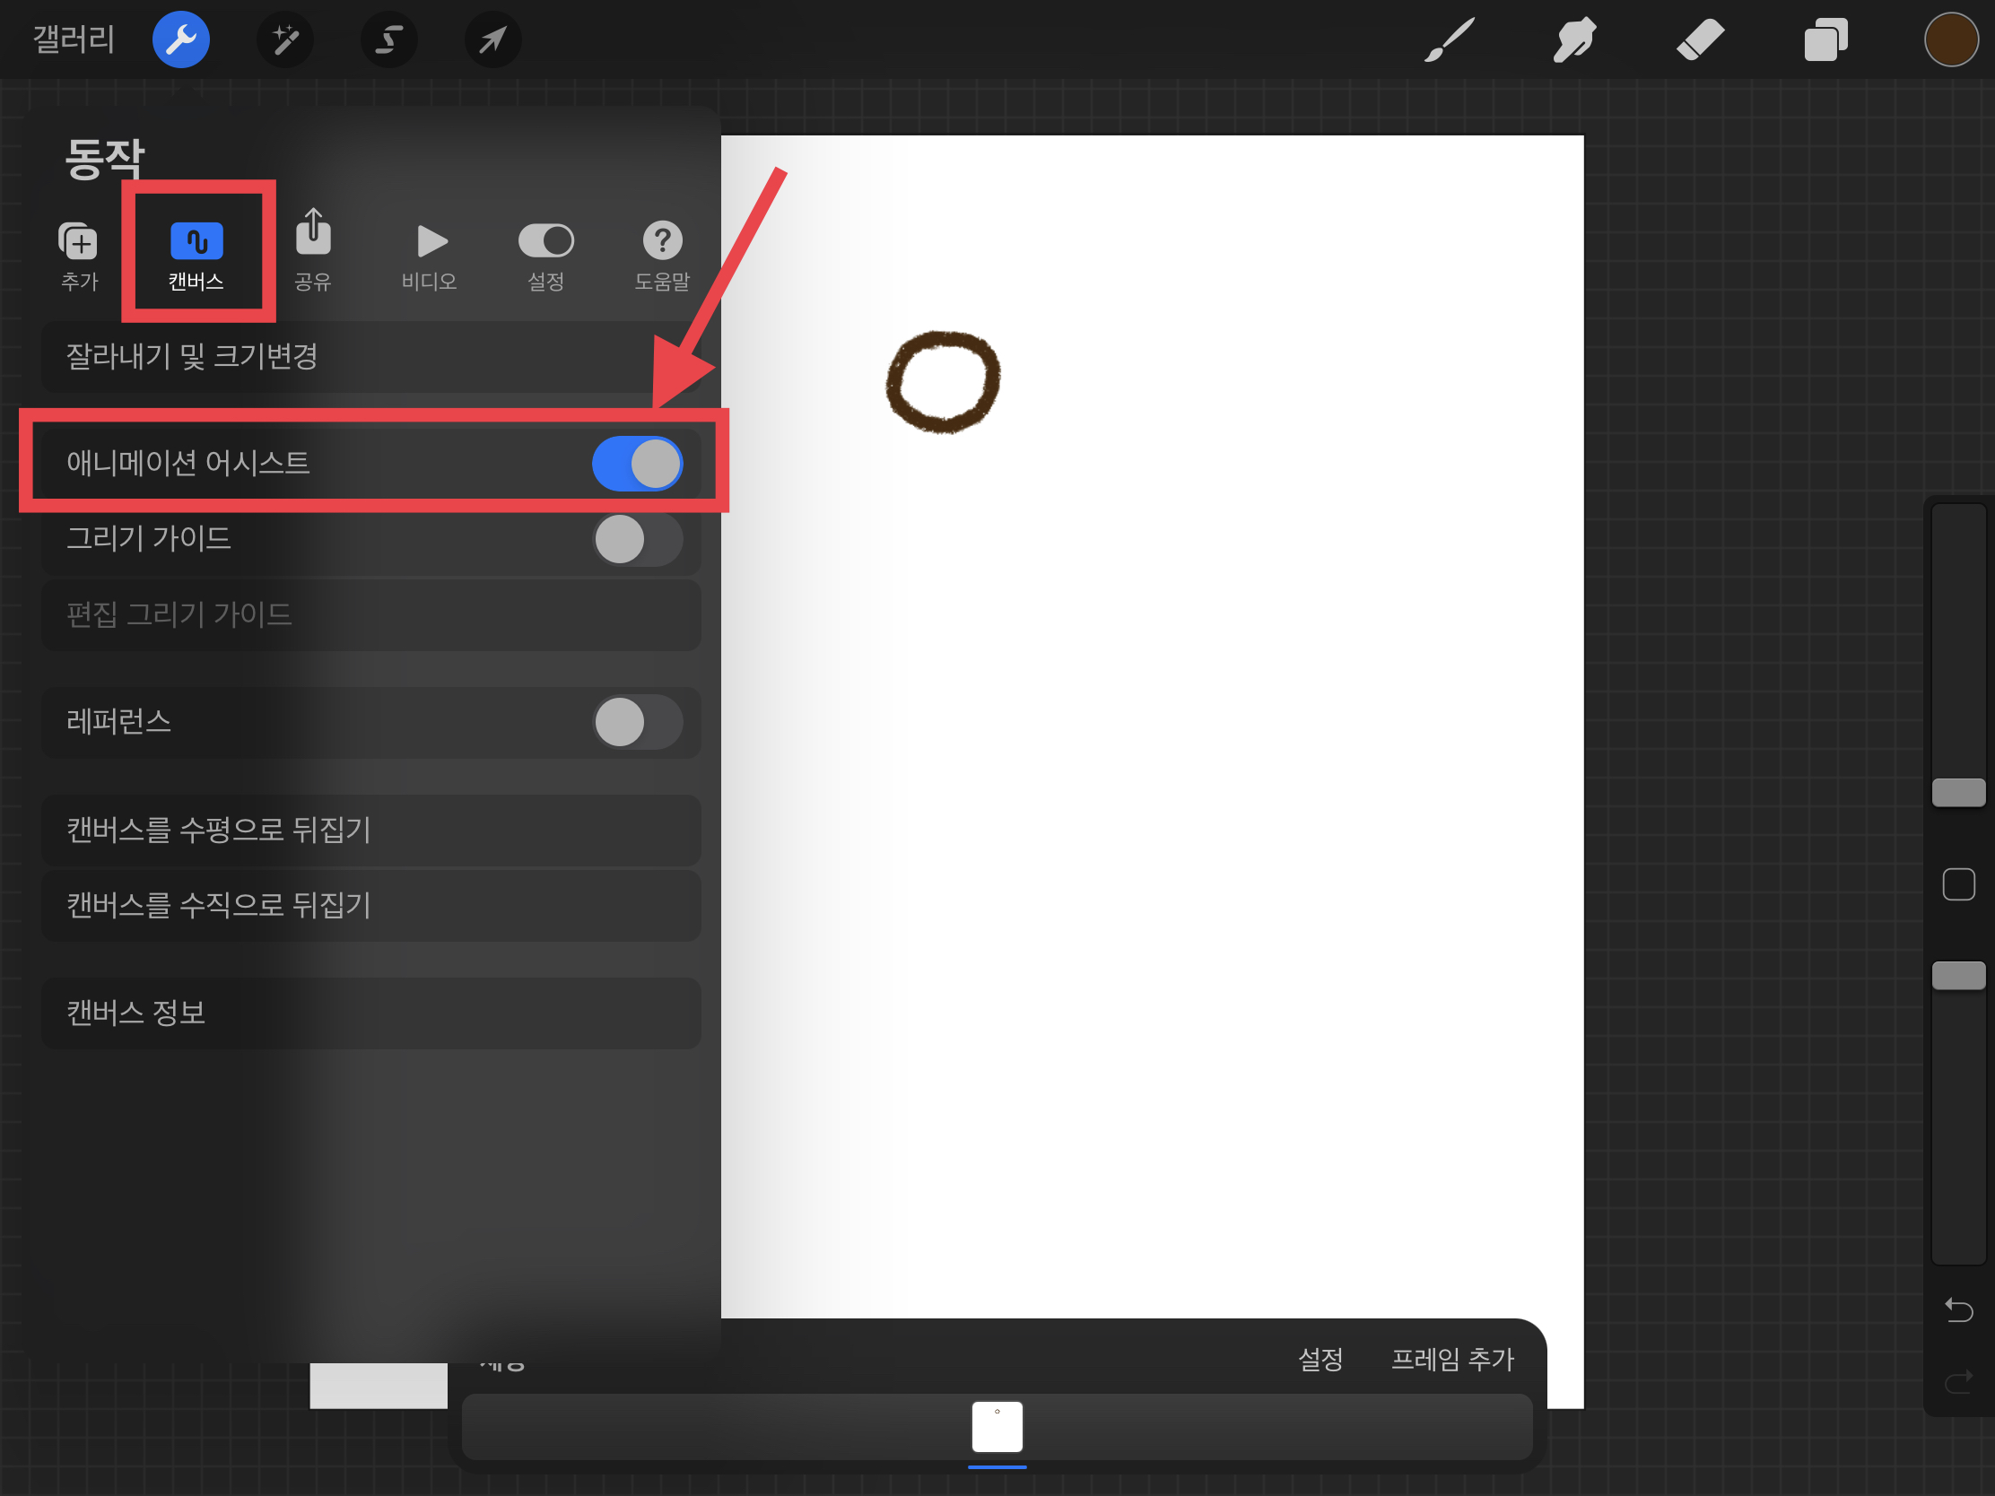
Task: Switch to the 공유 tab
Action: point(313,251)
